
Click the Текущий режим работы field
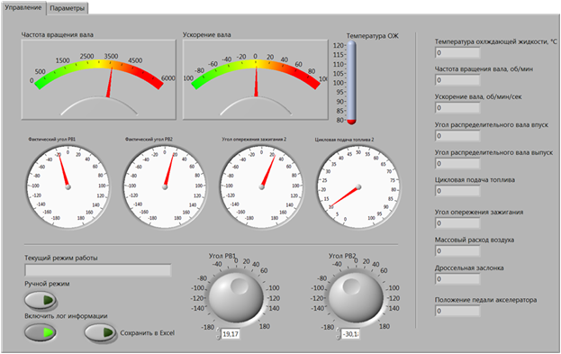[x=97, y=270]
